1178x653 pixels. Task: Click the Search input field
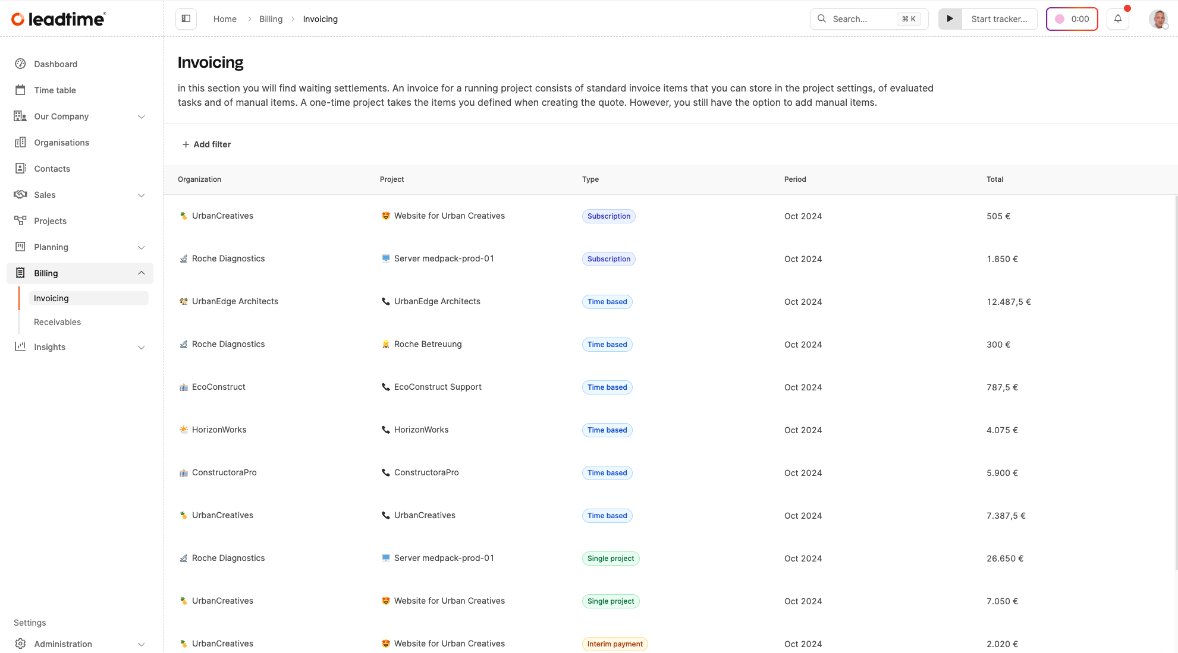[x=869, y=19]
